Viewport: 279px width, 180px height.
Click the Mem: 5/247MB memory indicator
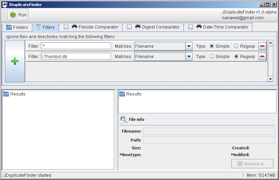[261, 175]
